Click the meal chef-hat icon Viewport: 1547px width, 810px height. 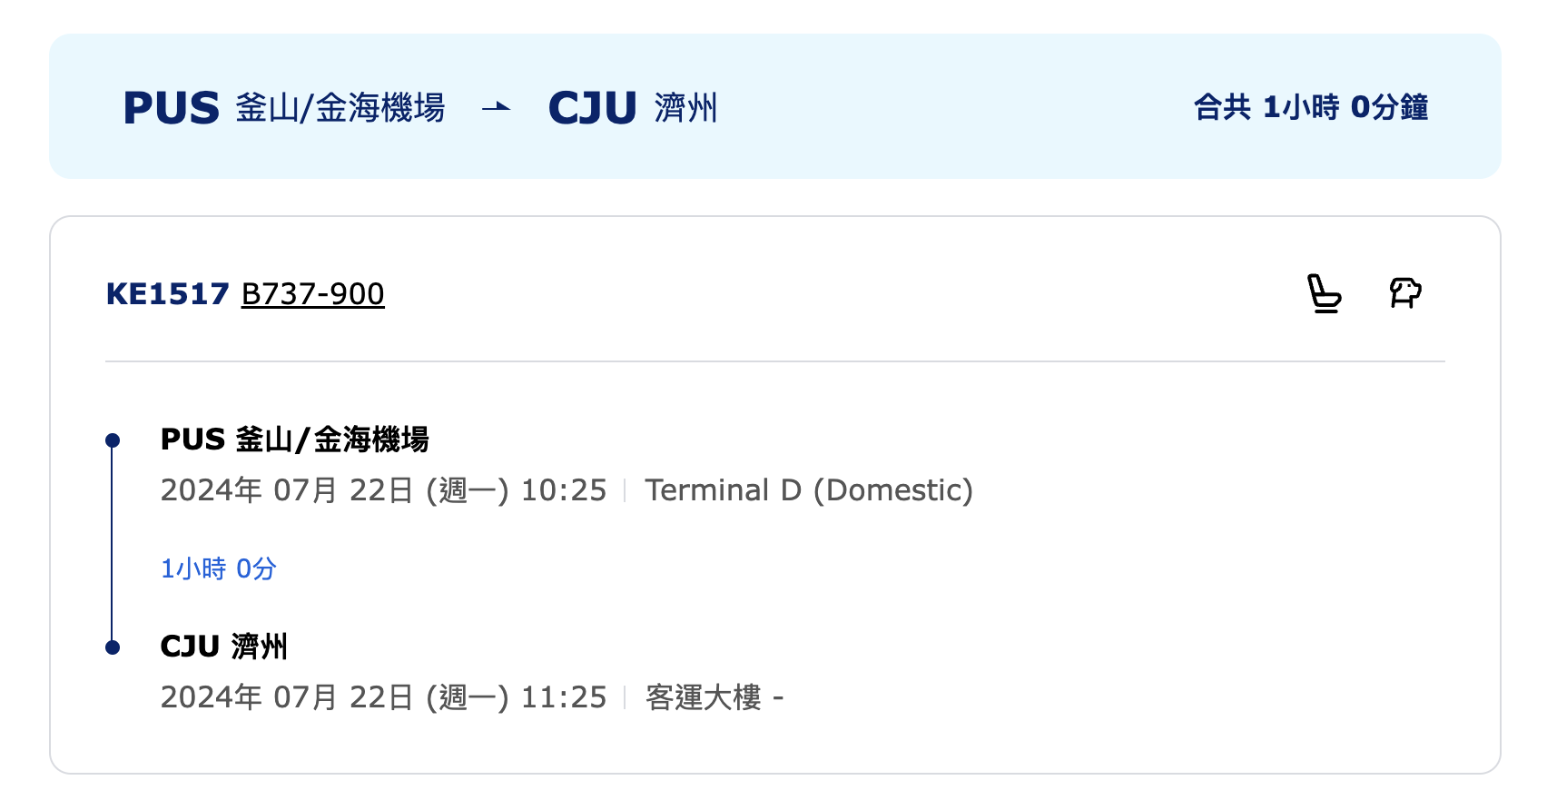pyautogui.click(x=1405, y=292)
